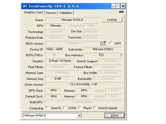
Task: Click the DirectX Support Unknown field
Action: click(x=110, y=61)
